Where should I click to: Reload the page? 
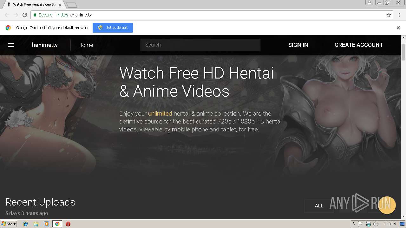(x=25, y=15)
